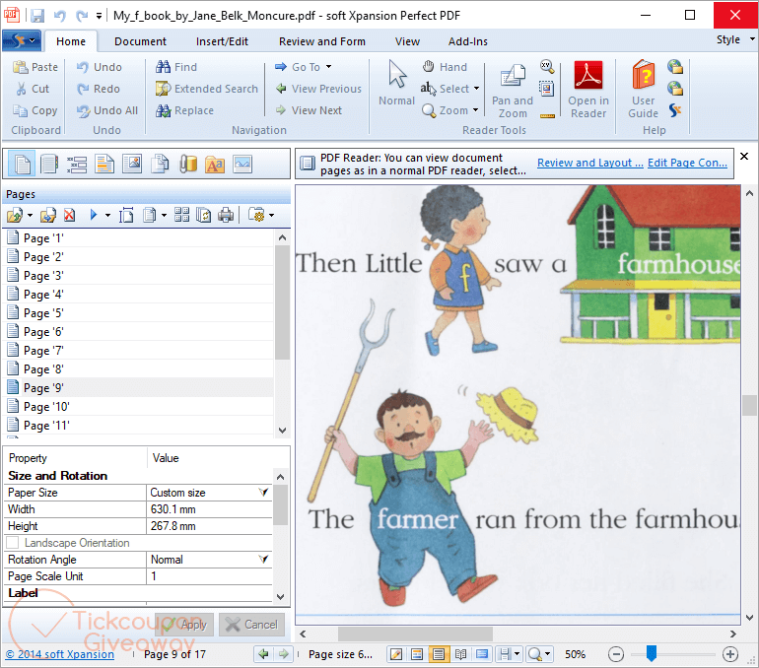Click the horizontal document scrollbar
Viewport: 759px width, 668px height.
pyautogui.click(x=415, y=634)
